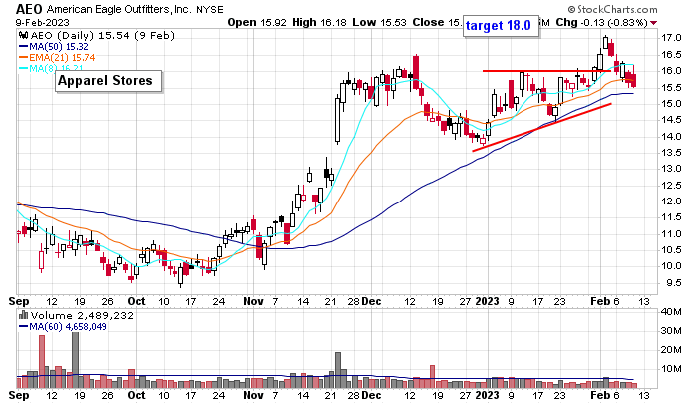Click the 2023 label on the volume panel date axis
698x404 pixels.
pyautogui.click(x=487, y=395)
